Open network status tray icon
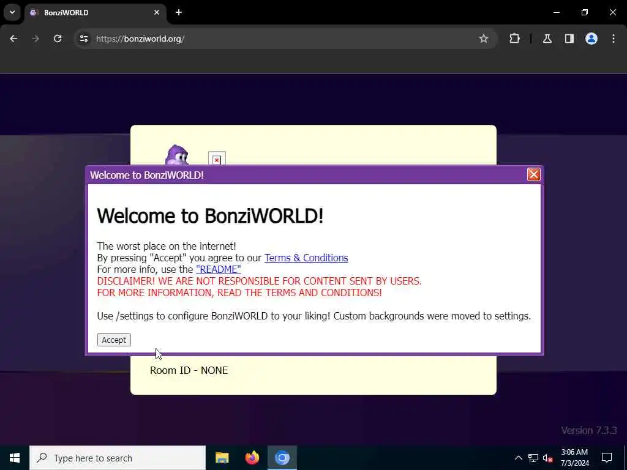 click(x=533, y=458)
